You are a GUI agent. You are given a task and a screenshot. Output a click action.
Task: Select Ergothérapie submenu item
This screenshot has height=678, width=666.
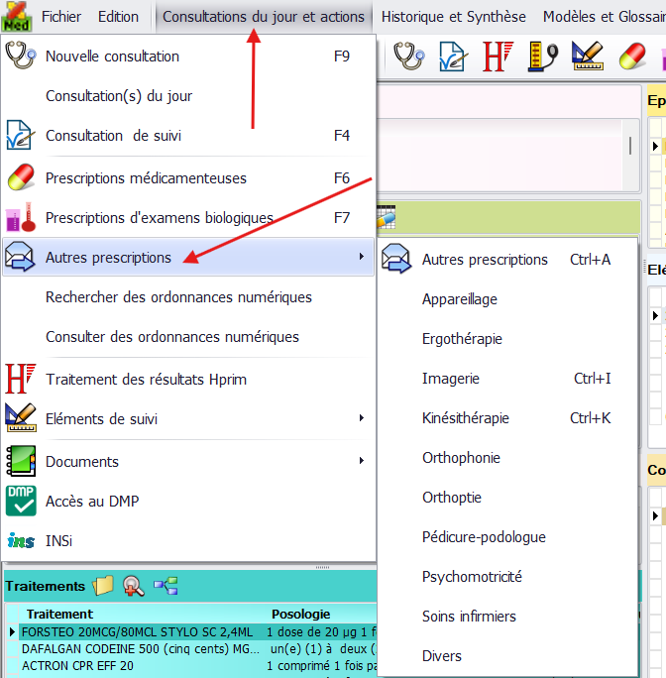pos(507,339)
